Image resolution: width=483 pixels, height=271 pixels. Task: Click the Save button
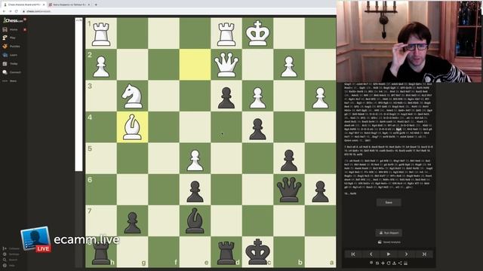coord(389,202)
